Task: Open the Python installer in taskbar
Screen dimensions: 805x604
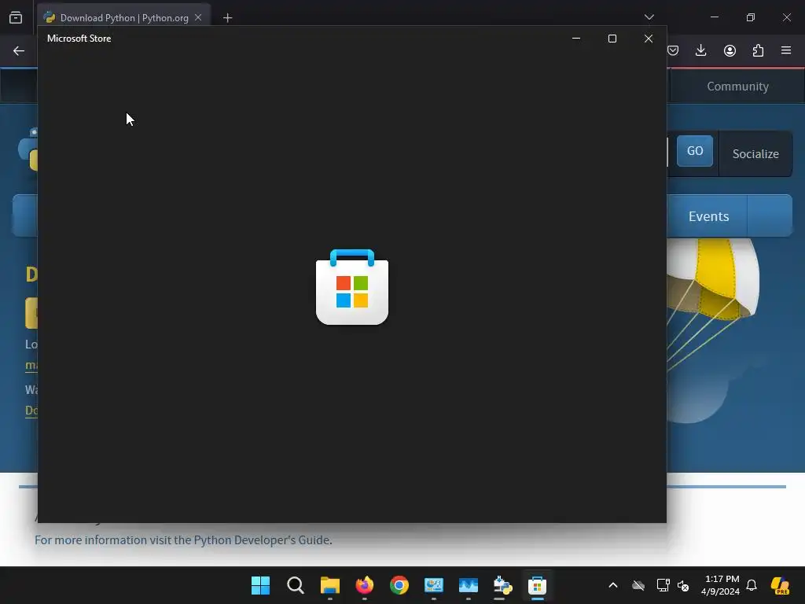Action: click(x=502, y=585)
